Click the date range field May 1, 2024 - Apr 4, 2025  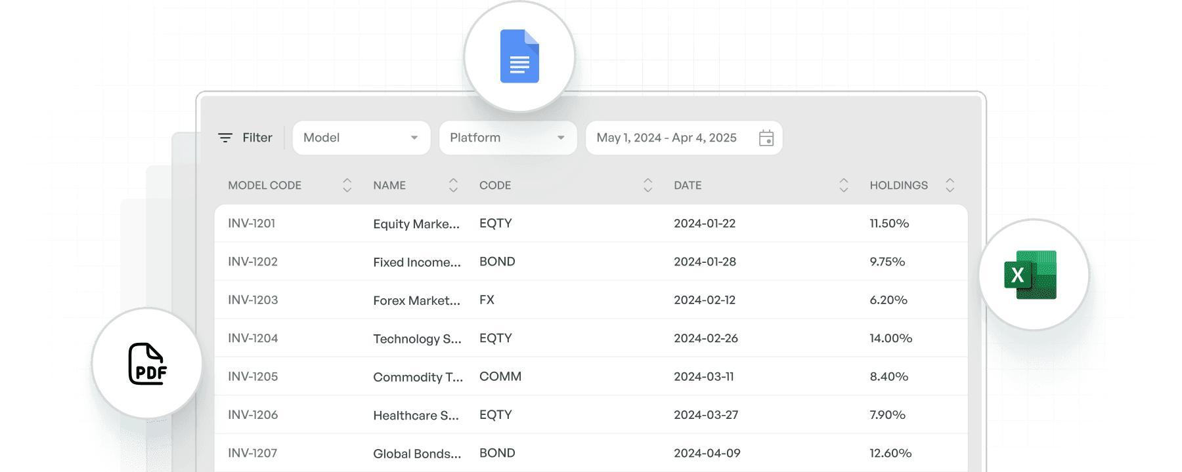(684, 138)
